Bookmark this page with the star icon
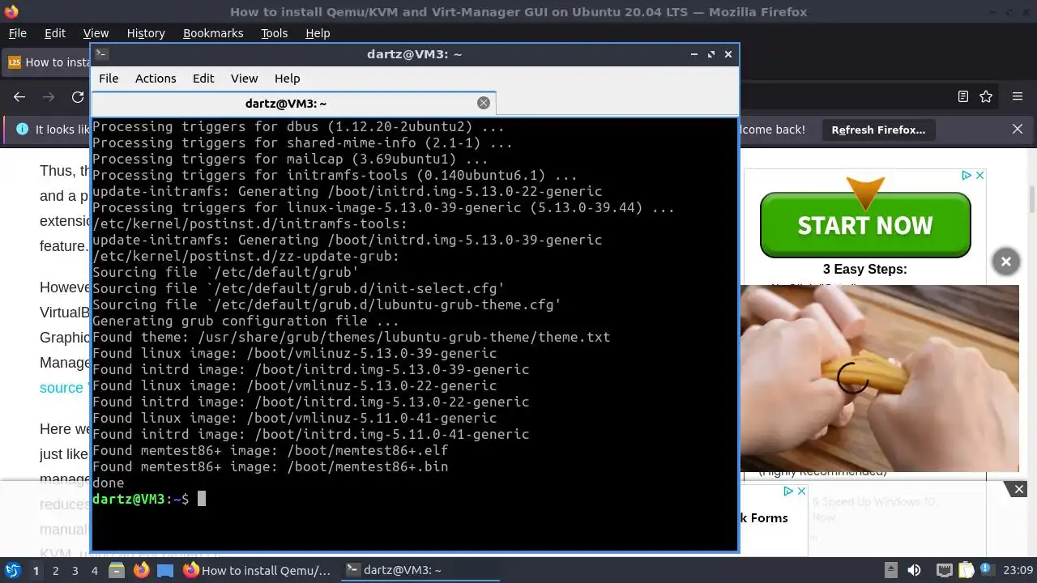The image size is (1037, 583). pyautogui.click(x=986, y=96)
